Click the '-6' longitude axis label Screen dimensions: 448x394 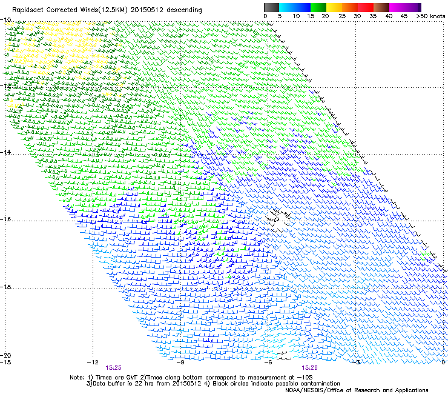pyautogui.click(x=268, y=362)
